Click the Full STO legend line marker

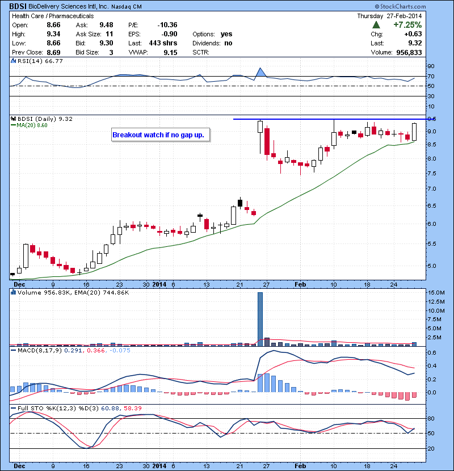[13, 408]
